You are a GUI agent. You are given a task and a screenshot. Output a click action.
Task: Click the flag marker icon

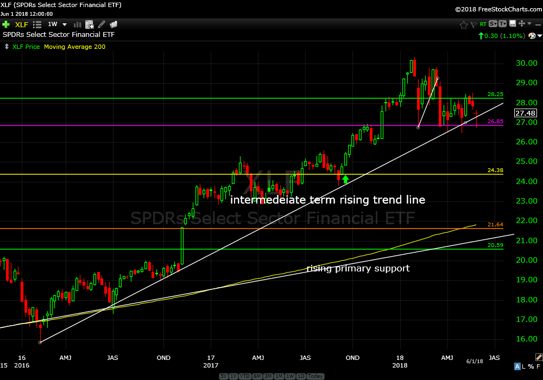click(473, 24)
